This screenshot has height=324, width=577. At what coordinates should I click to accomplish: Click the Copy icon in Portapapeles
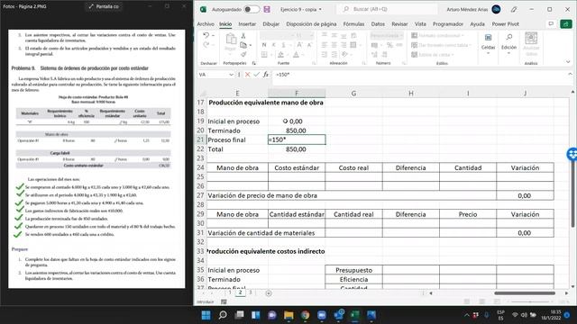pos(243,45)
